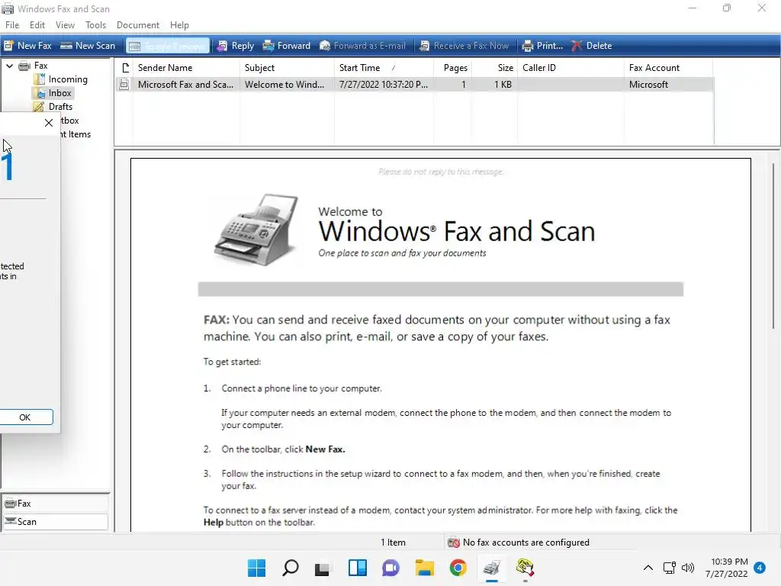Sort by Fax Account column
781x586 pixels.
[669, 68]
